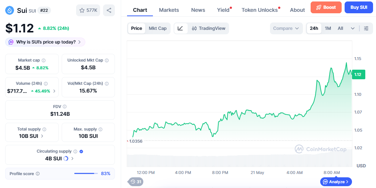This screenshot has height=188, width=376.
Task: Show Market cap info tooltip icon
Action: coord(44,60)
